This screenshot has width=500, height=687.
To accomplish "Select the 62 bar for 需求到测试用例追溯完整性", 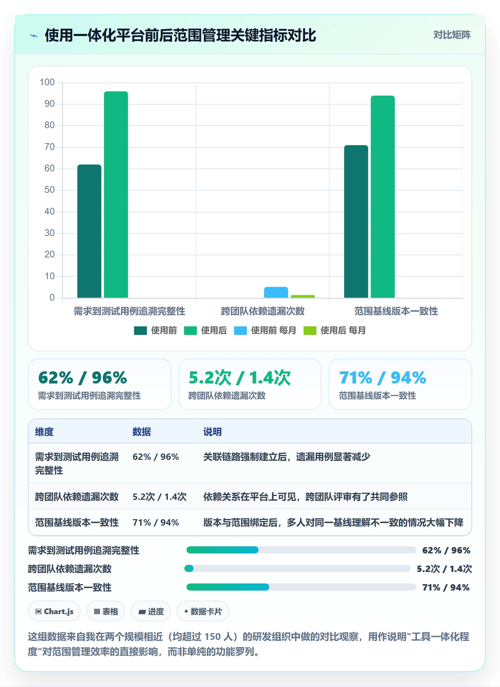I will (x=89, y=231).
